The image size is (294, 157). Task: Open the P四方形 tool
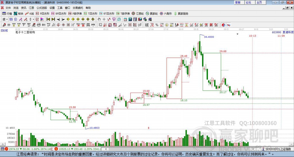tap(42, 14)
